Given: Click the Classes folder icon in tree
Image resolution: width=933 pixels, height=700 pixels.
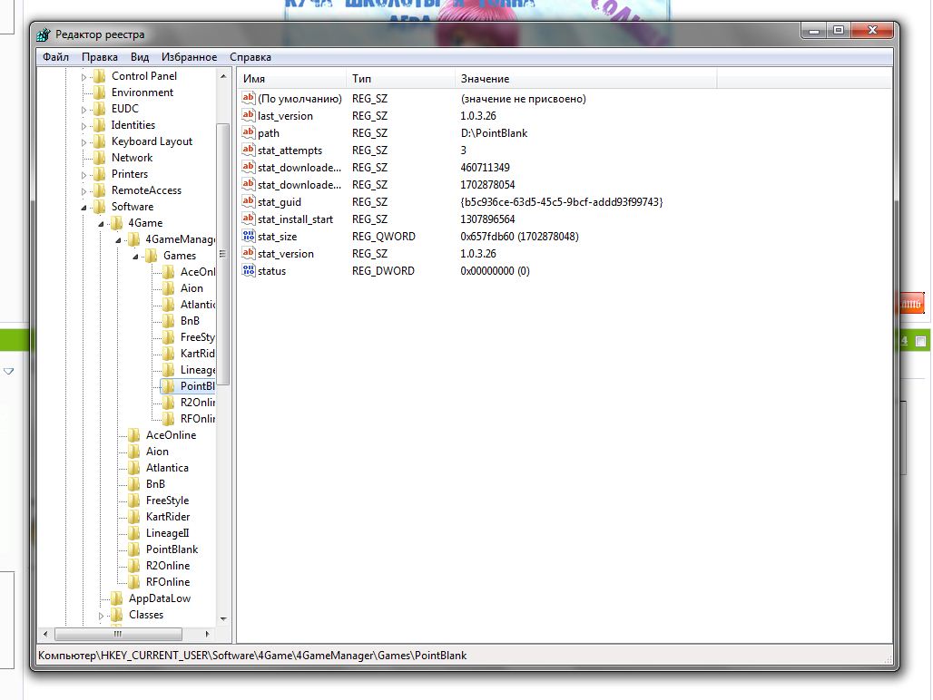Looking at the screenshot, I should [116, 615].
